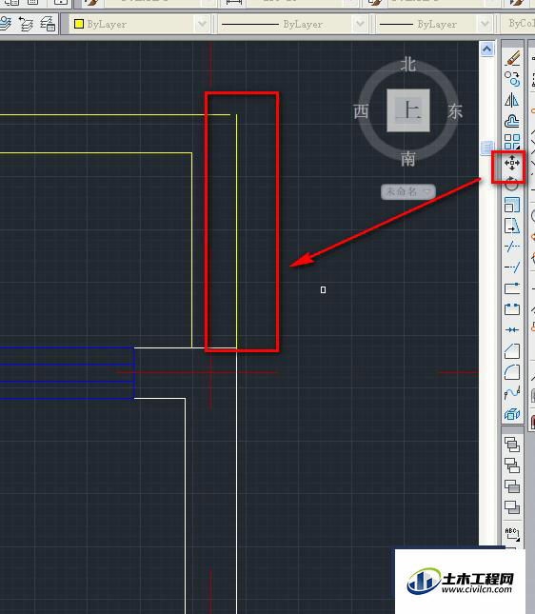Image resolution: width=535 pixels, height=614 pixels.
Task: Click the scroll-up arrow beside the drawing area
Action: coord(486,49)
